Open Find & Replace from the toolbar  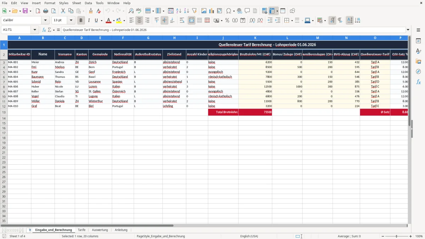click(x=131, y=11)
